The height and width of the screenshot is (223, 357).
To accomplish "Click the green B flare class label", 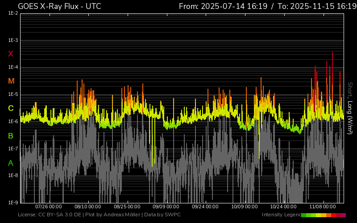I will [11, 136].
